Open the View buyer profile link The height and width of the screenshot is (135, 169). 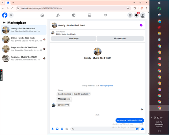pos(106,86)
